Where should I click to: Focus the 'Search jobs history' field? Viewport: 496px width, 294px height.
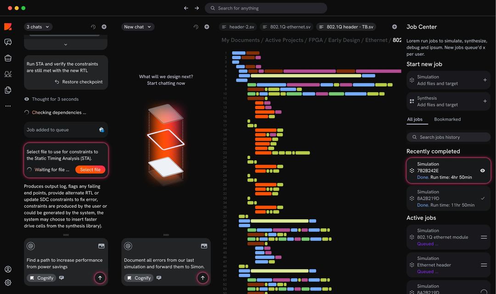coord(448,137)
